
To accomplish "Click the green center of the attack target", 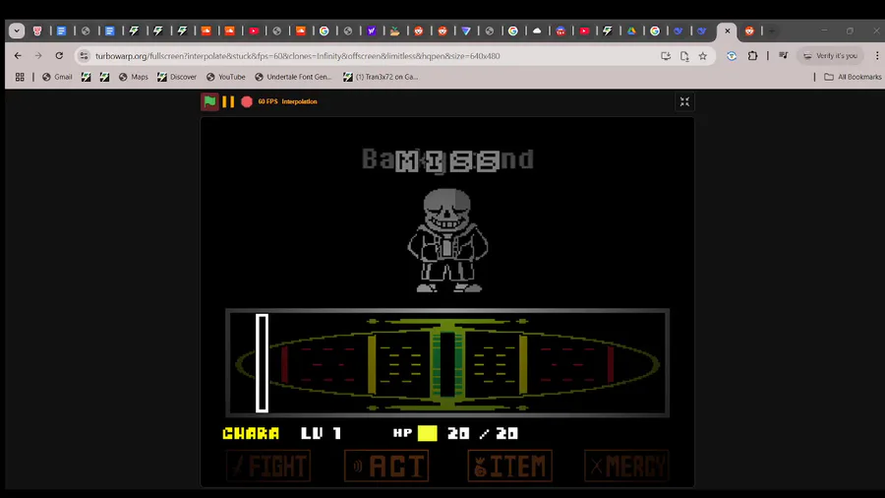I will (x=447, y=364).
